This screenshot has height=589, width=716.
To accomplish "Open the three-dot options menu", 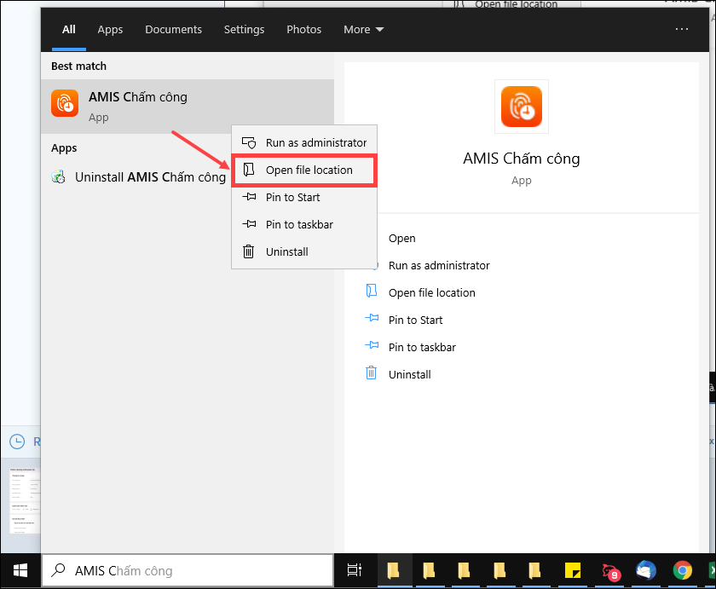I will click(x=681, y=29).
